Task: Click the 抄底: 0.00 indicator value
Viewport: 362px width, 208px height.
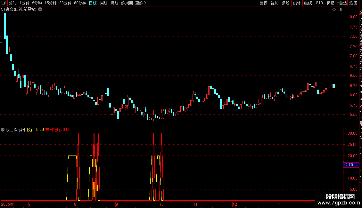Action: click(x=35, y=130)
